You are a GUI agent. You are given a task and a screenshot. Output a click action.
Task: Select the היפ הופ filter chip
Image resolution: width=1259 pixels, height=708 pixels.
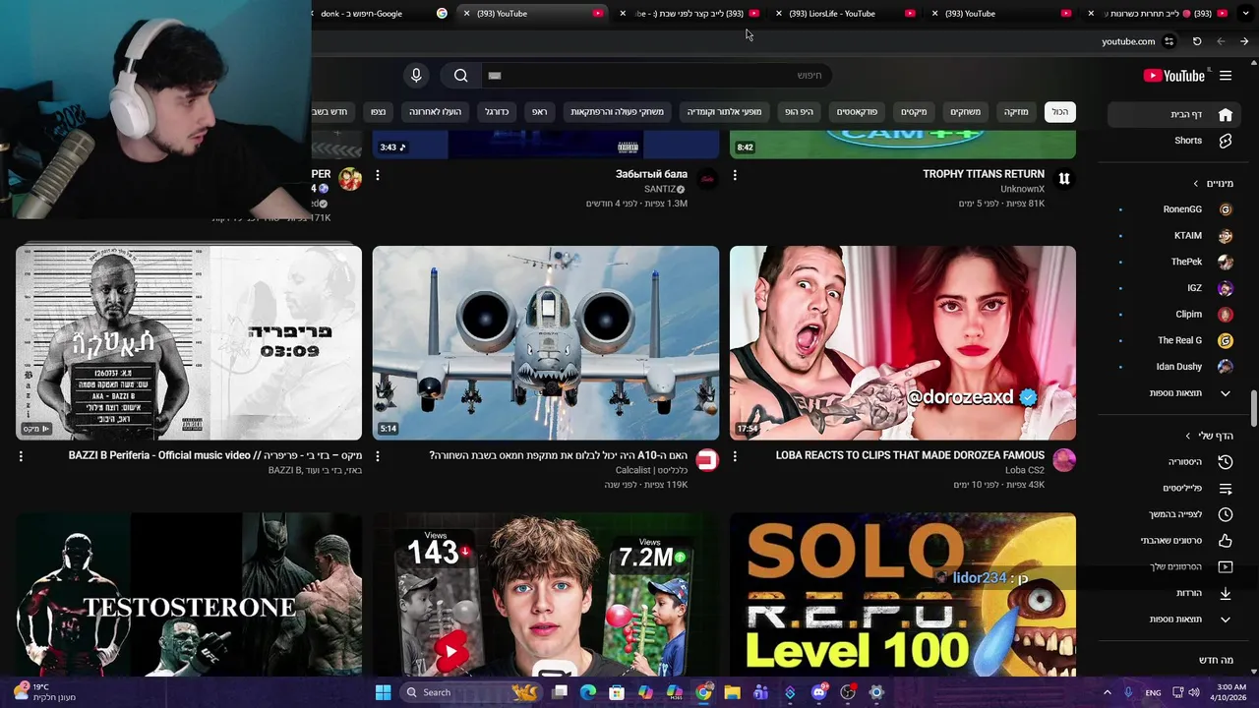tap(799, 112)
